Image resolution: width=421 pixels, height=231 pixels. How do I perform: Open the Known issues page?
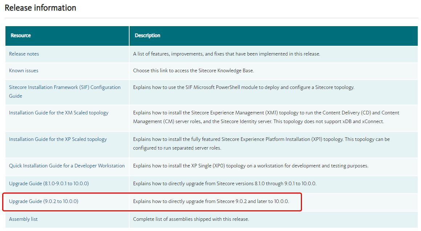point(23,70)
